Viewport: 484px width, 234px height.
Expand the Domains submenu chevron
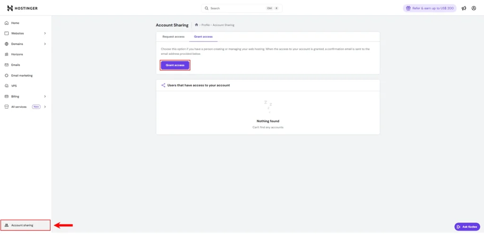[45, 44]
